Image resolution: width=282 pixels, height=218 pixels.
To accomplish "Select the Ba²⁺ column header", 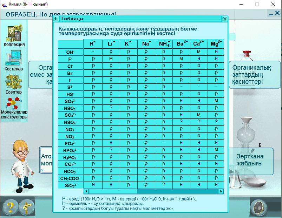I will [181, 44].
